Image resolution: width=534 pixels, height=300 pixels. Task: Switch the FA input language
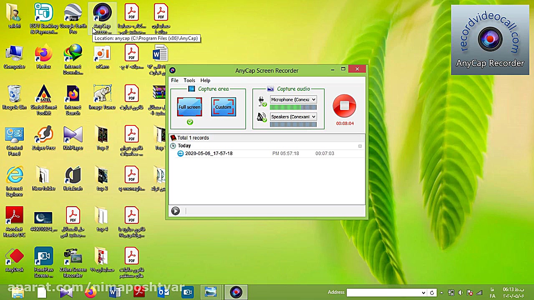click(x=493, y=292)
